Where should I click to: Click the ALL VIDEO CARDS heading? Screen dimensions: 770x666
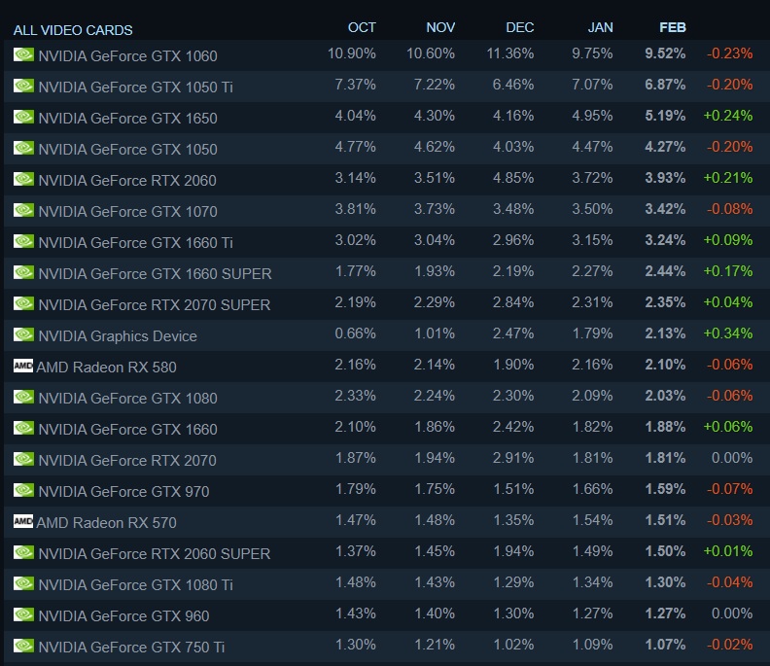[x=73, y=30]
